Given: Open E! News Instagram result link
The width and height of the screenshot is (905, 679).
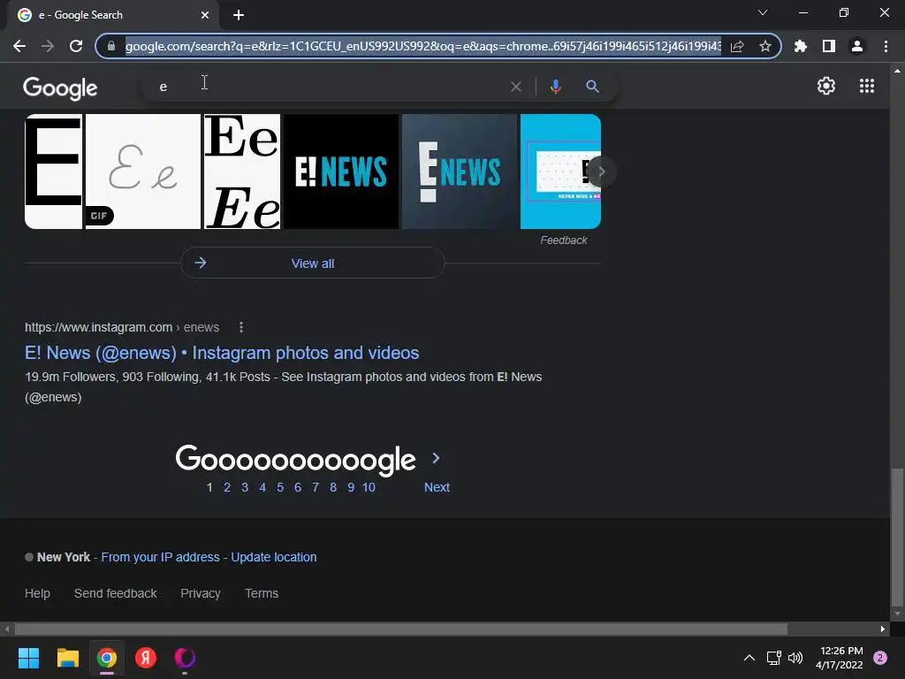Looking at the screenshot, I should (222, 353).
